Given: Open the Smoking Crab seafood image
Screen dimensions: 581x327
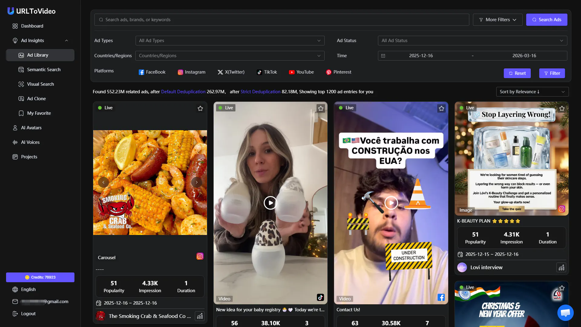Looking at the screenshot, I should tap(150, 183).
